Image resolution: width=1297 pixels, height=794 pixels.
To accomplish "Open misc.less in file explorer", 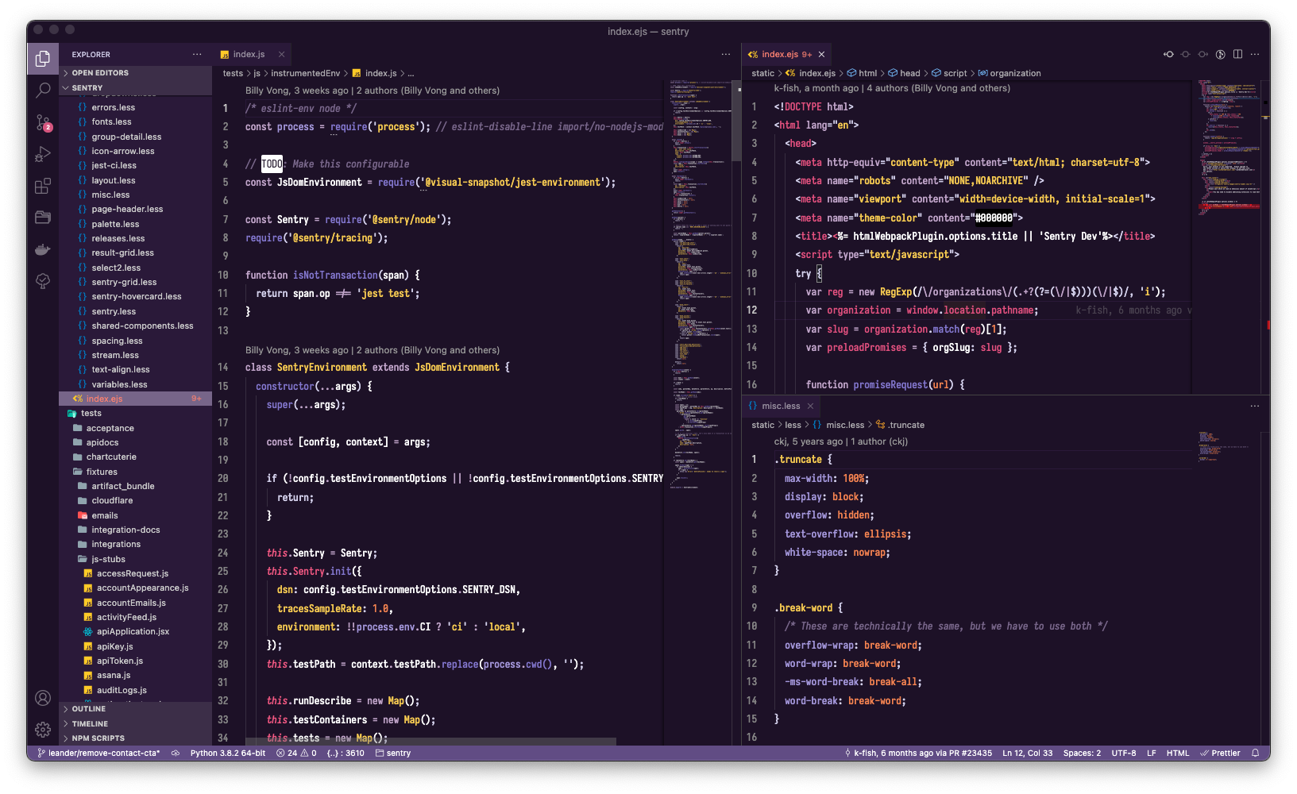I will (135, 195).
